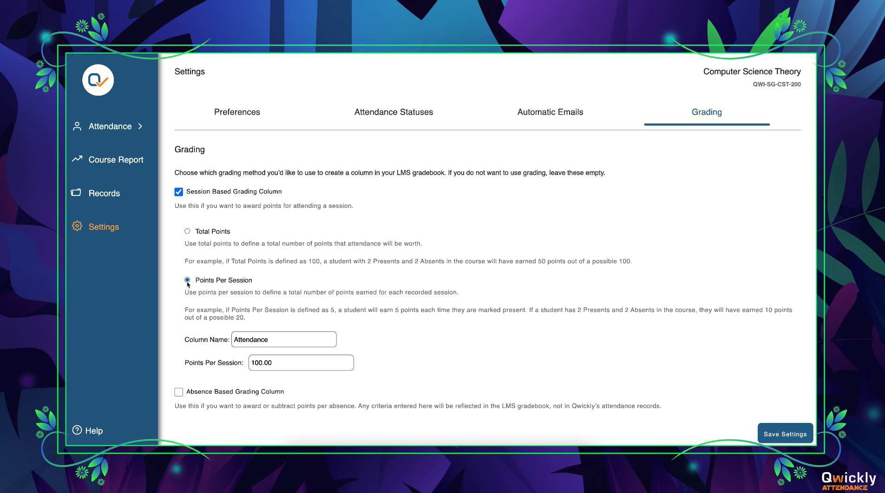Click the Course Report trend icon
885x493 pixels.
[77, 159]
